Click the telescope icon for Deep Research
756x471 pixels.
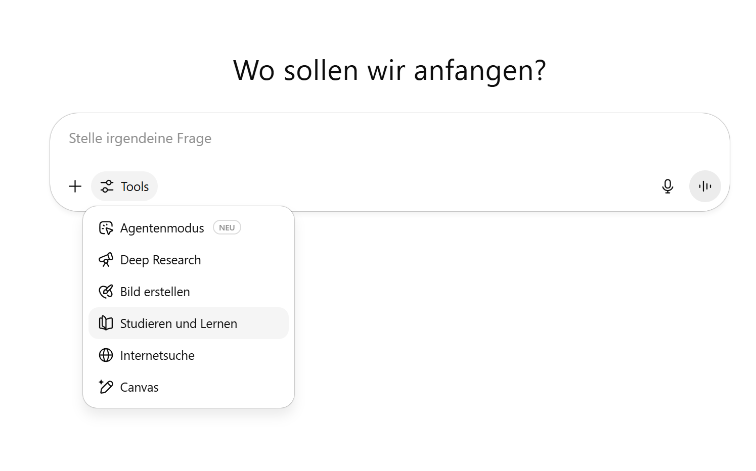(106, 260)
